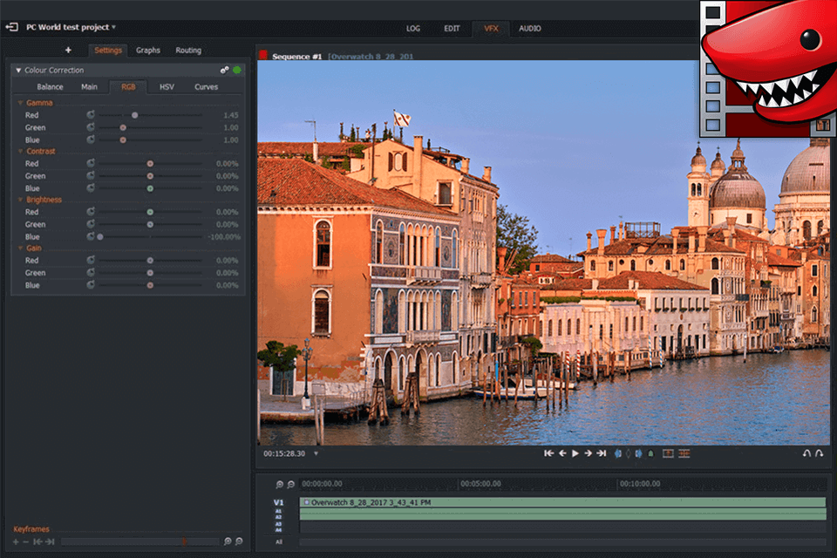Screen dimensions: 837x558
Task: Go to the previous keyframe
Action: 37,541
